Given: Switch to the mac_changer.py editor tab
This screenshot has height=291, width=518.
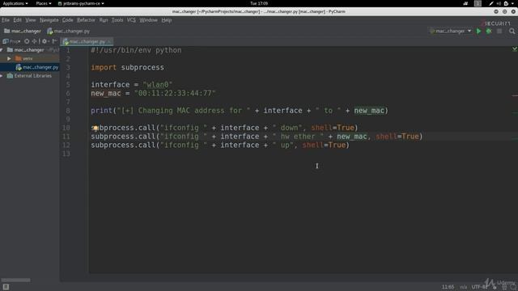Looking at the screenshot, I should click(x=87, y=41).
